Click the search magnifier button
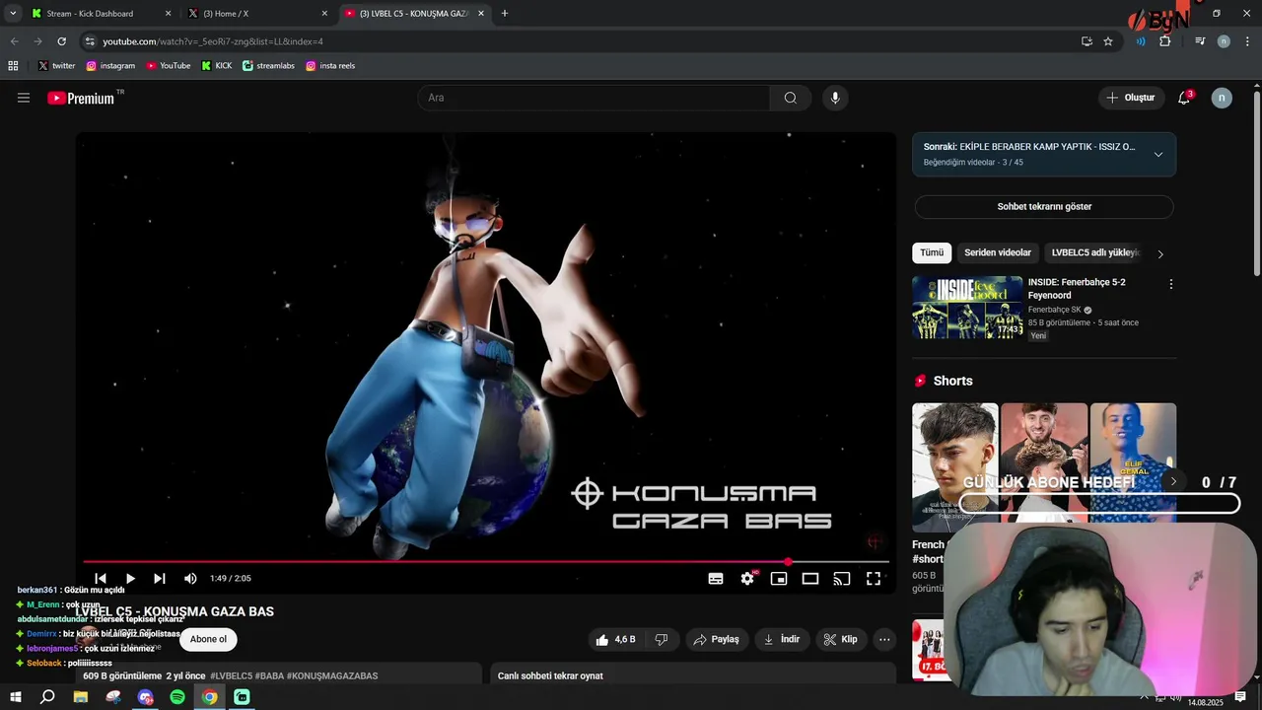 tap(791, 98)
